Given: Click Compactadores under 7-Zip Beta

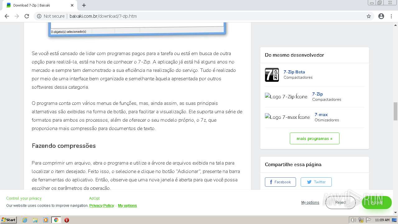Looking at the screenshot, I should pos(298,77).
